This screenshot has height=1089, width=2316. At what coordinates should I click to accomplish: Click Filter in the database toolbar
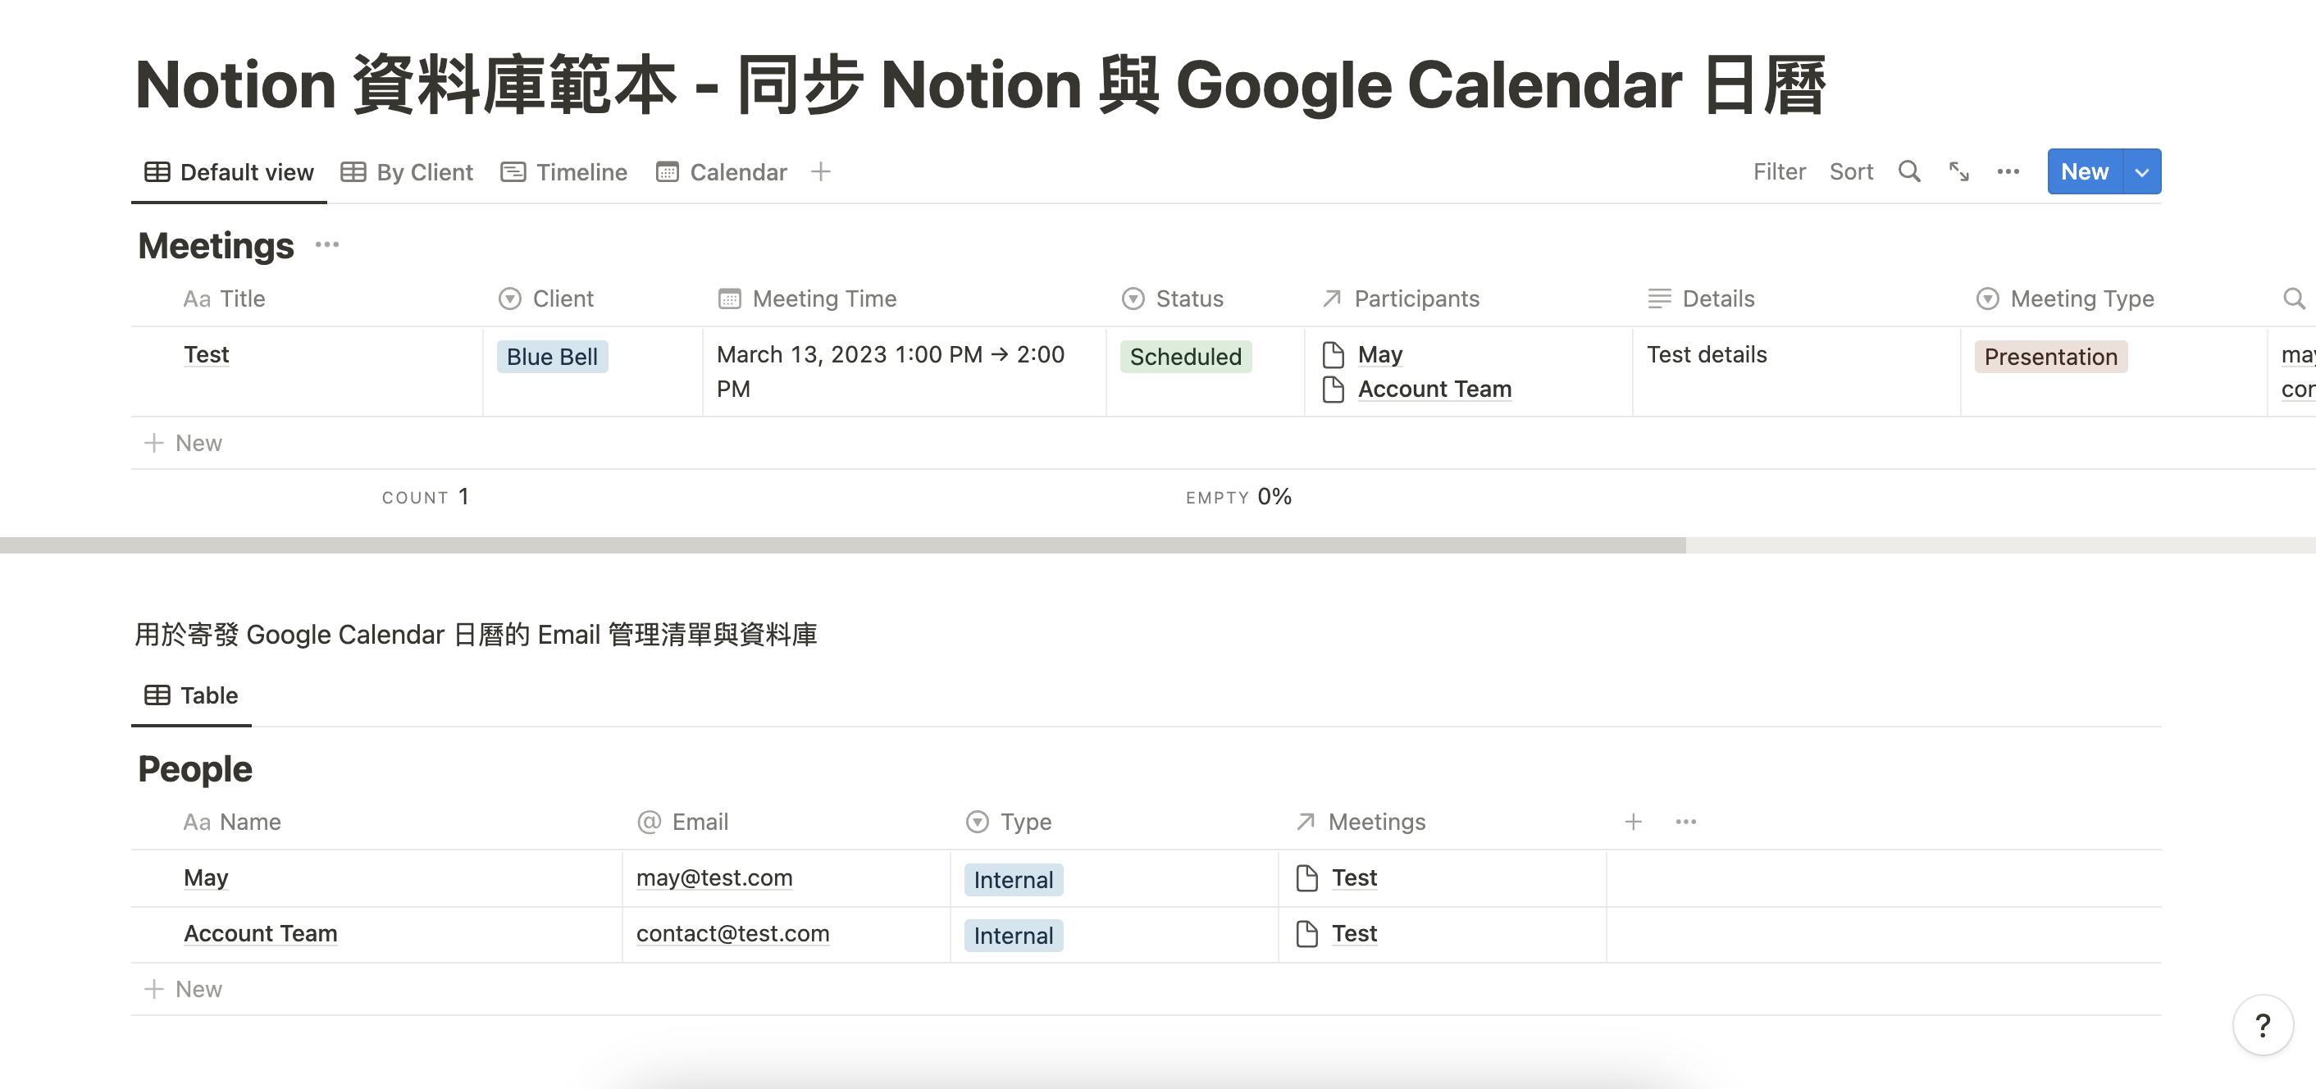click(1780, 171)
